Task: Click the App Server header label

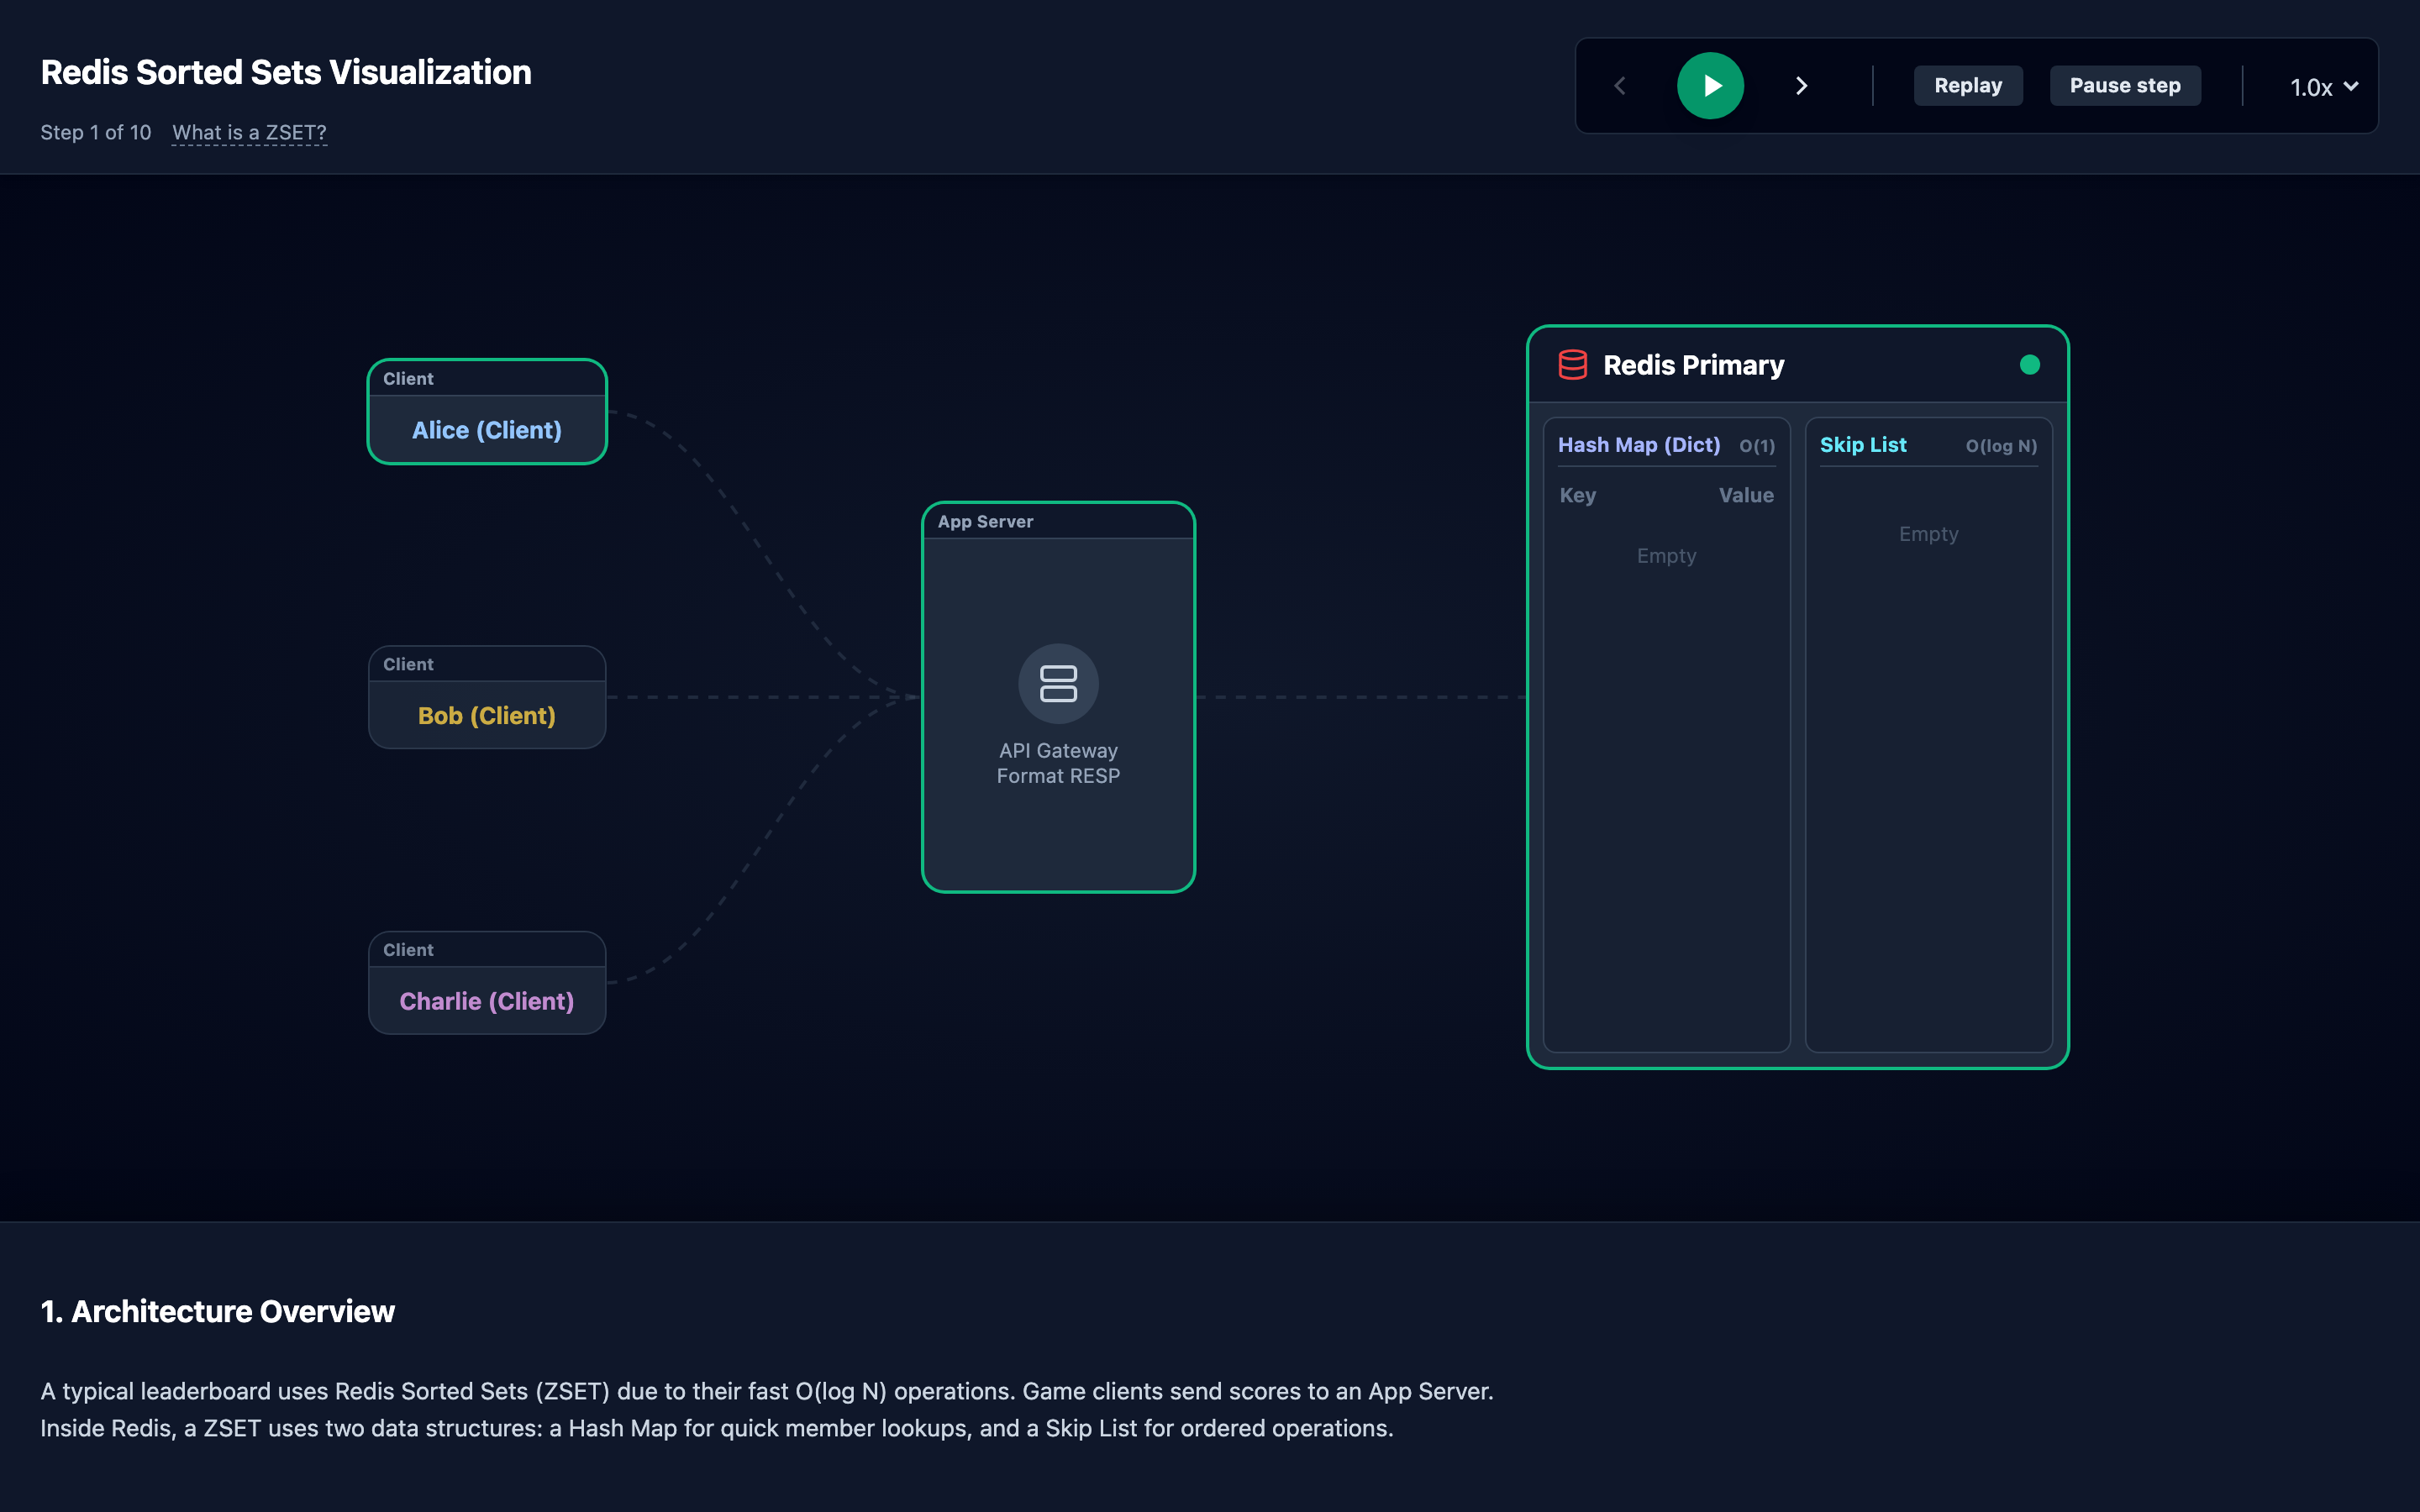Action: [x=985, y=522]
